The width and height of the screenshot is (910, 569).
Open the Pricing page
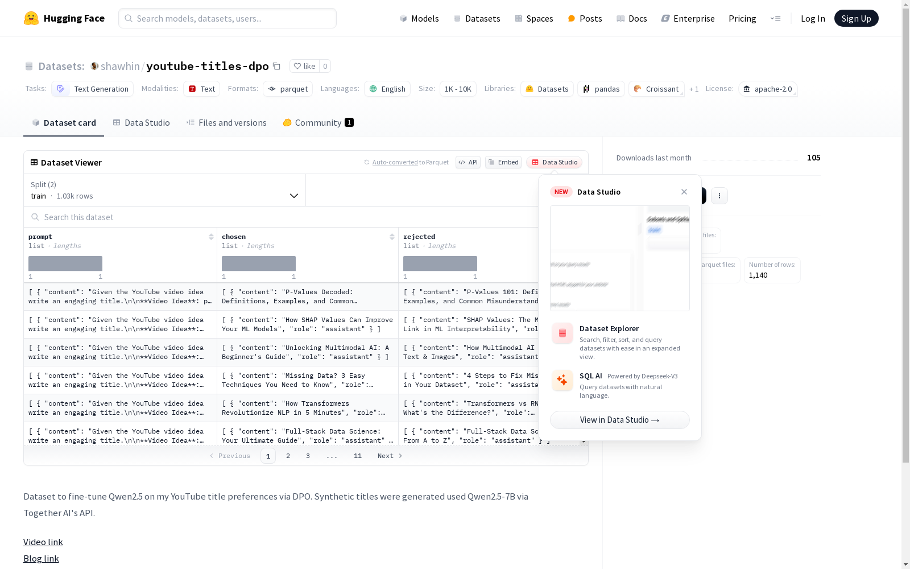(742, 18)
